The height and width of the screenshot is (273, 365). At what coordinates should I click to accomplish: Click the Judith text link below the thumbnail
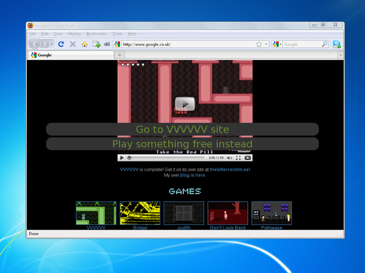pos(184,228)
